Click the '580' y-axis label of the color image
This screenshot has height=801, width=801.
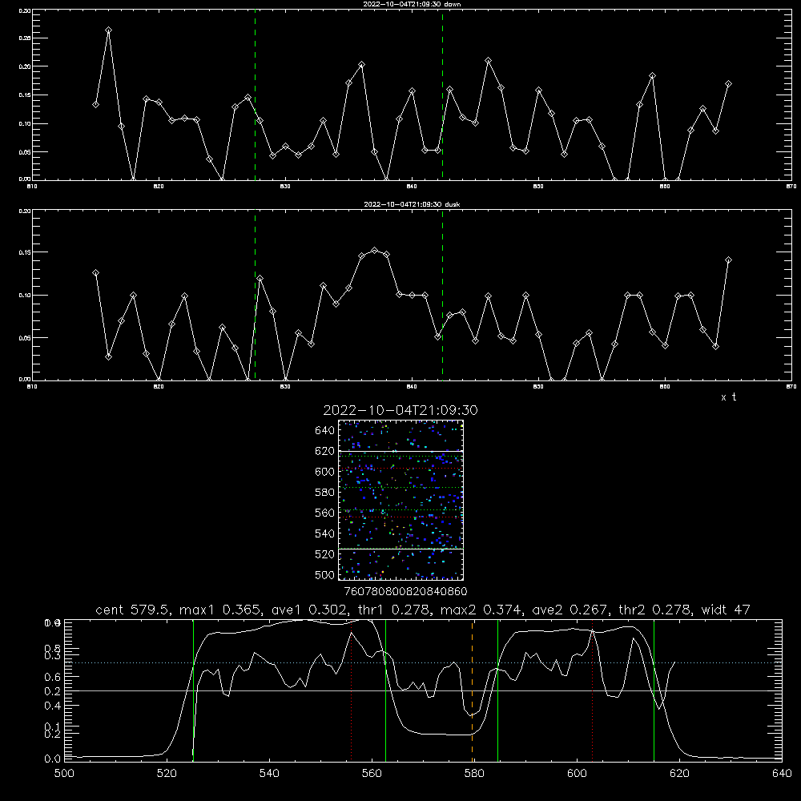tap(324, 493)
